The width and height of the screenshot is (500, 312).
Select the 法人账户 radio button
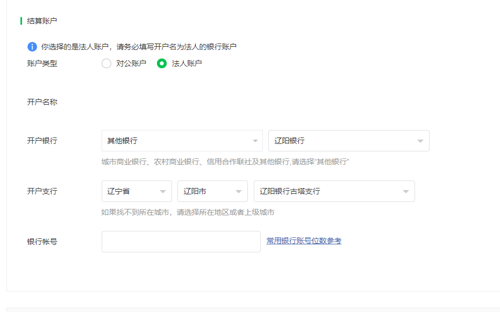(x=162, y=63)
